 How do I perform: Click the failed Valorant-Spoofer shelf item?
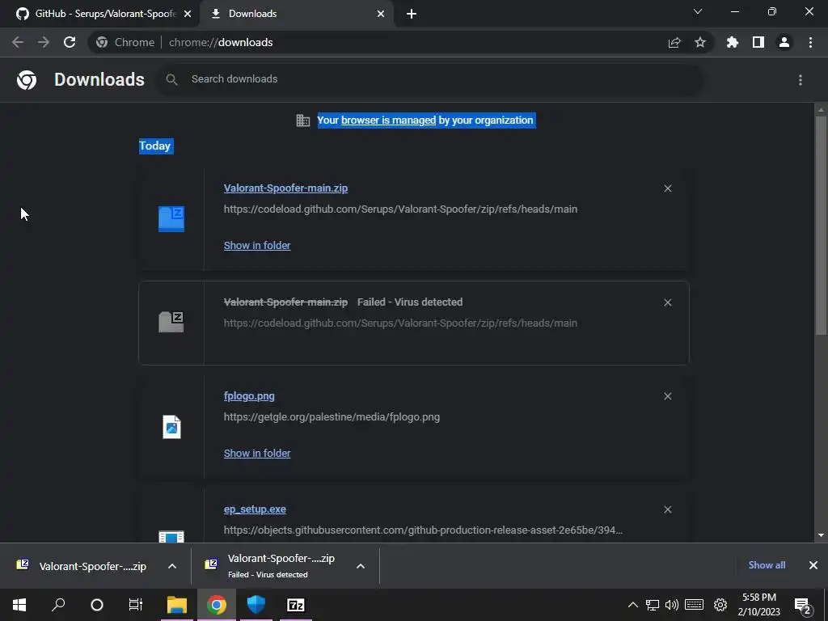[270, 566]
